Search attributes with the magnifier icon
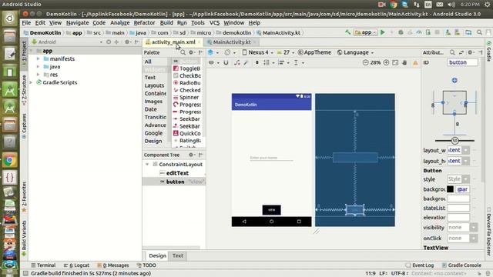Viewport: 493px width, 277px height. [452, 52]
